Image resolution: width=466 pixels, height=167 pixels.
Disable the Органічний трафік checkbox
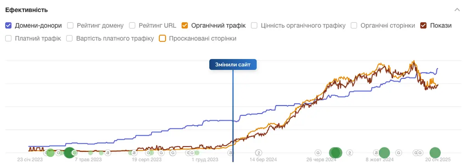click(185, 26)
